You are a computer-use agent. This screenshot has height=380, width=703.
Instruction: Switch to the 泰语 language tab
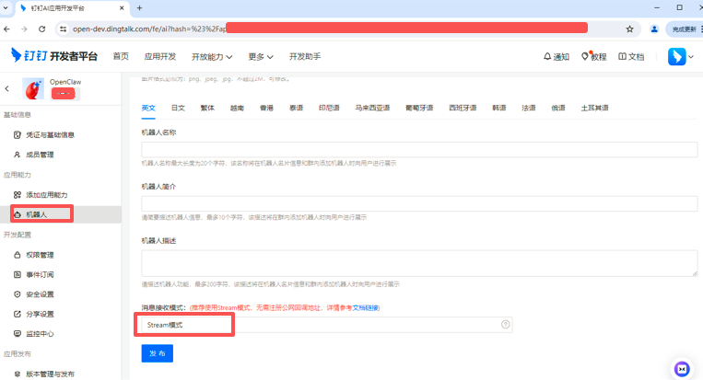pyautogui.click(x=297, y=108)
